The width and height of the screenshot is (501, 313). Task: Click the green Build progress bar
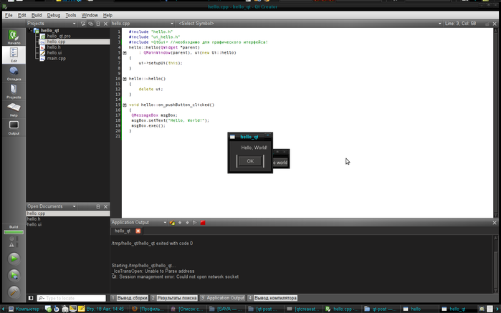tap(14, 232)
